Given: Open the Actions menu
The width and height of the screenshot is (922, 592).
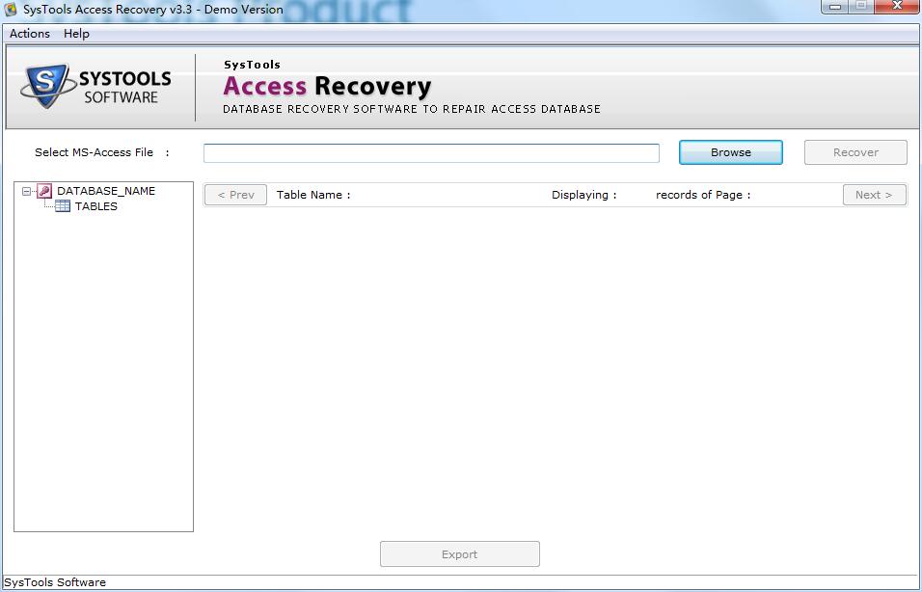Looking at the screenshot, I should point(29,34).
